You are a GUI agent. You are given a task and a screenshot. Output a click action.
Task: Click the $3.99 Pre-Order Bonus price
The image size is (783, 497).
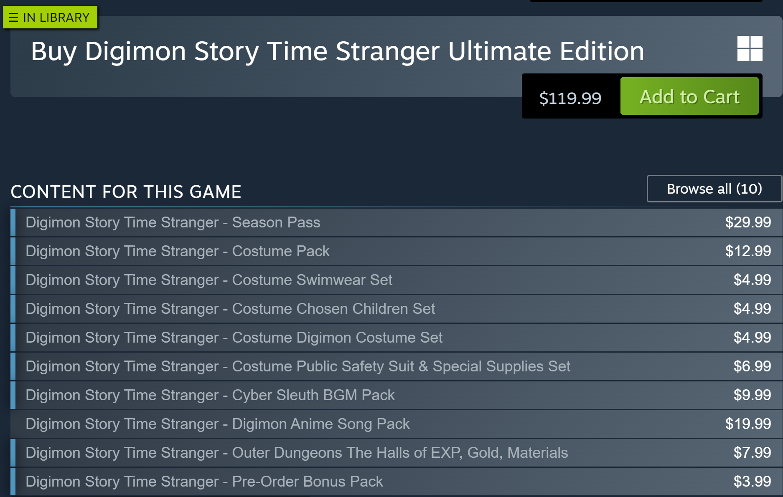(752, 482)
